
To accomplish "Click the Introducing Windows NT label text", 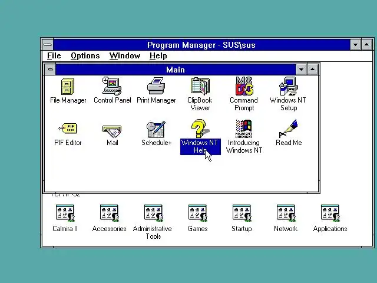I will [x=244, y=147].
